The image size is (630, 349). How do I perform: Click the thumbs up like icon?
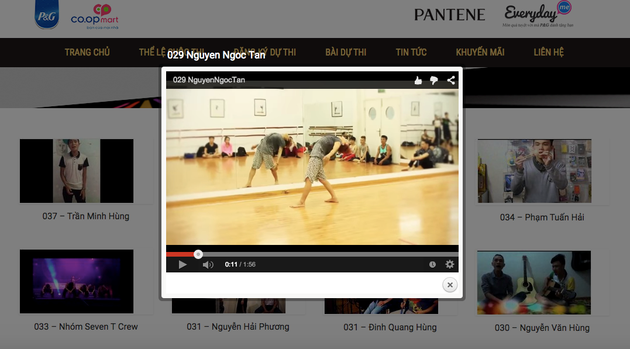point(418,81)
